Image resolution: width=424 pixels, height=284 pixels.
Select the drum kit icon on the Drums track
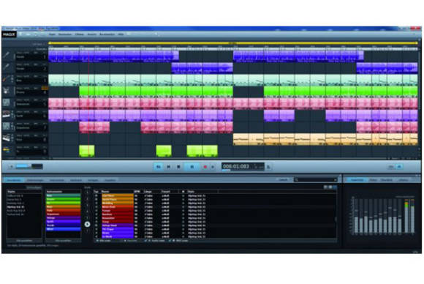(7, 91)
